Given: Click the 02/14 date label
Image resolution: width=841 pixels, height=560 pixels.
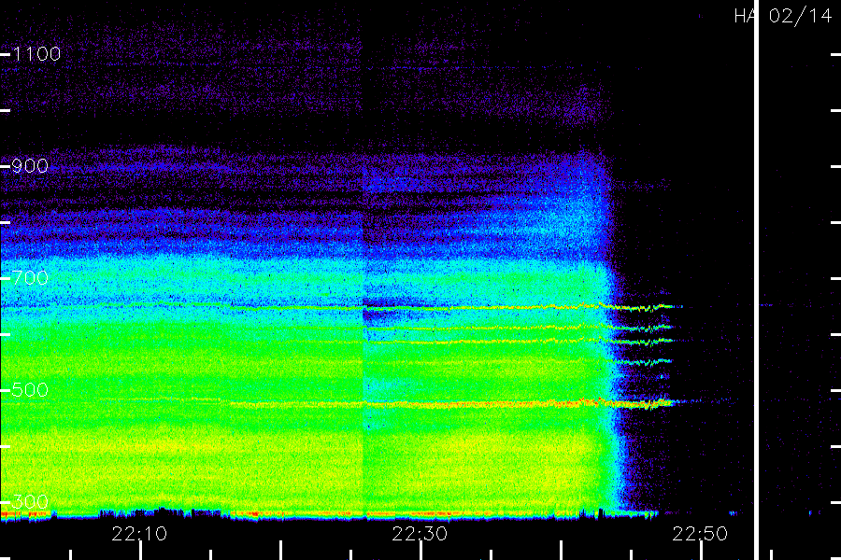Looking at the screenshot, I should 800,16.
